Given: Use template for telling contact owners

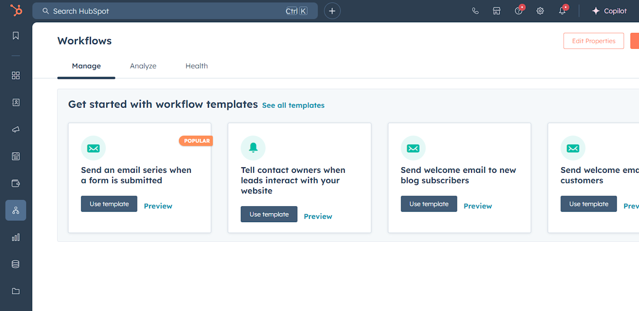Looking at the screenshot, I should click(269, 214).
